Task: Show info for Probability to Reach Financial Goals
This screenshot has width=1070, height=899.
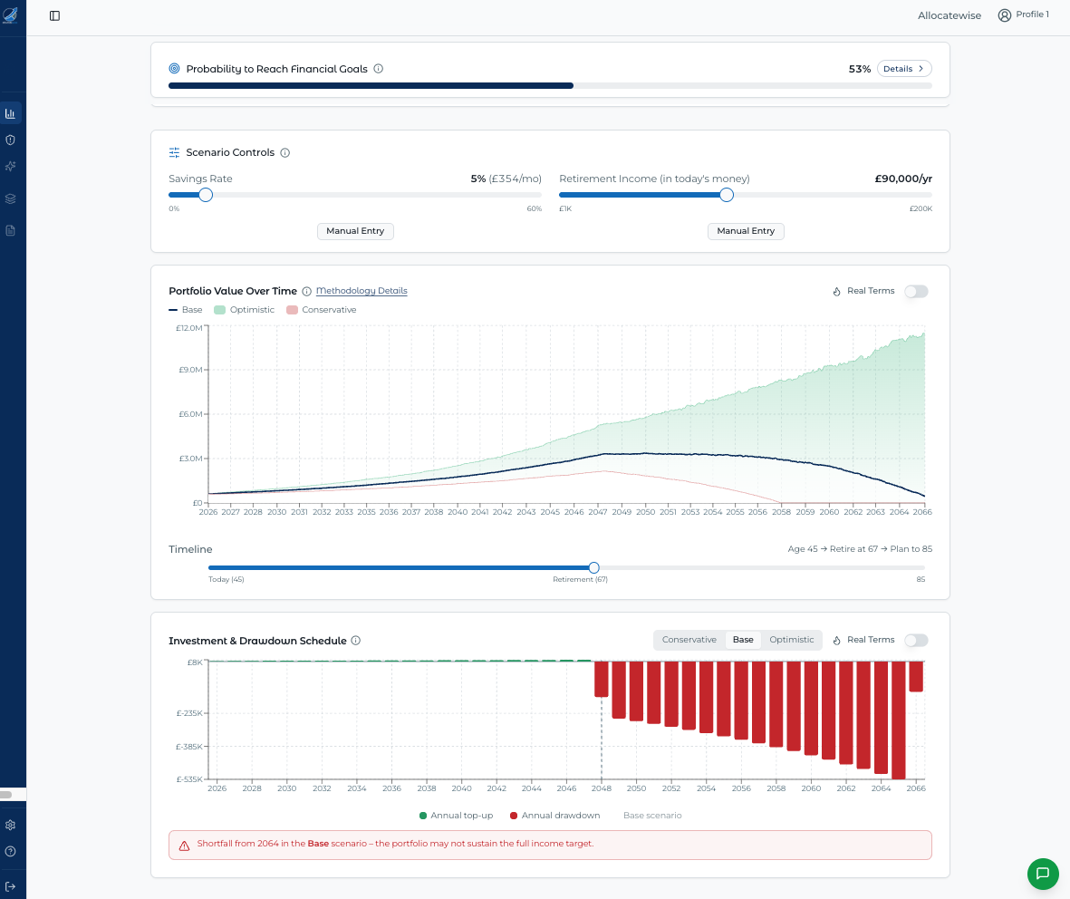Action: (379, 69)
